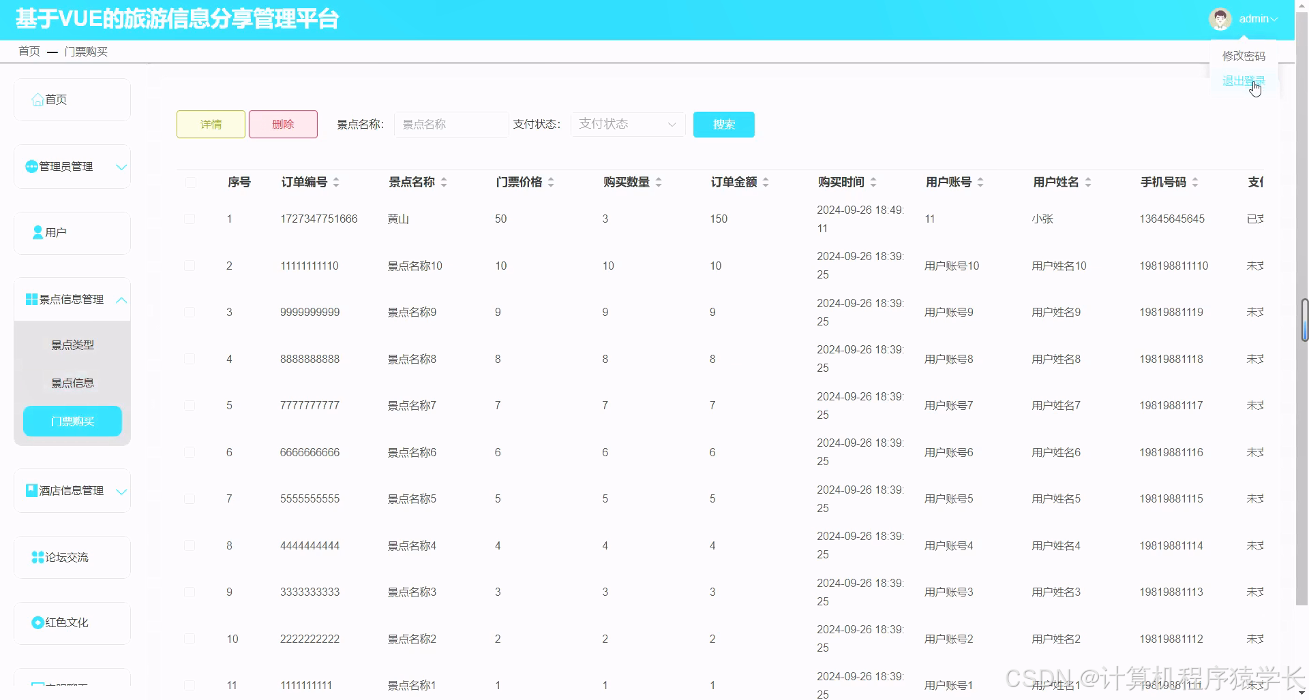Collapse the 景点信息管理 section chevron

point(121,300)
